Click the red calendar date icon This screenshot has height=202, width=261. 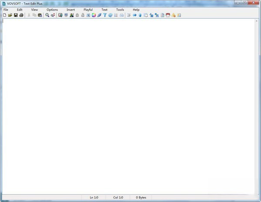pos(167,15)
